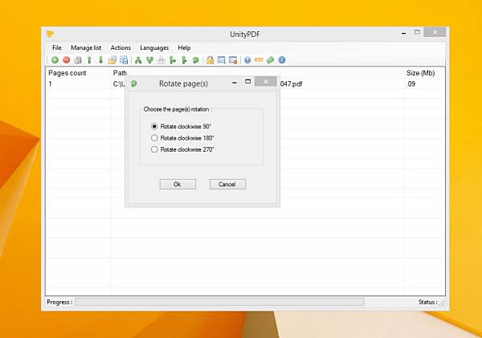Click the Rotate page(s) dialog title icon

coord(133,83)
